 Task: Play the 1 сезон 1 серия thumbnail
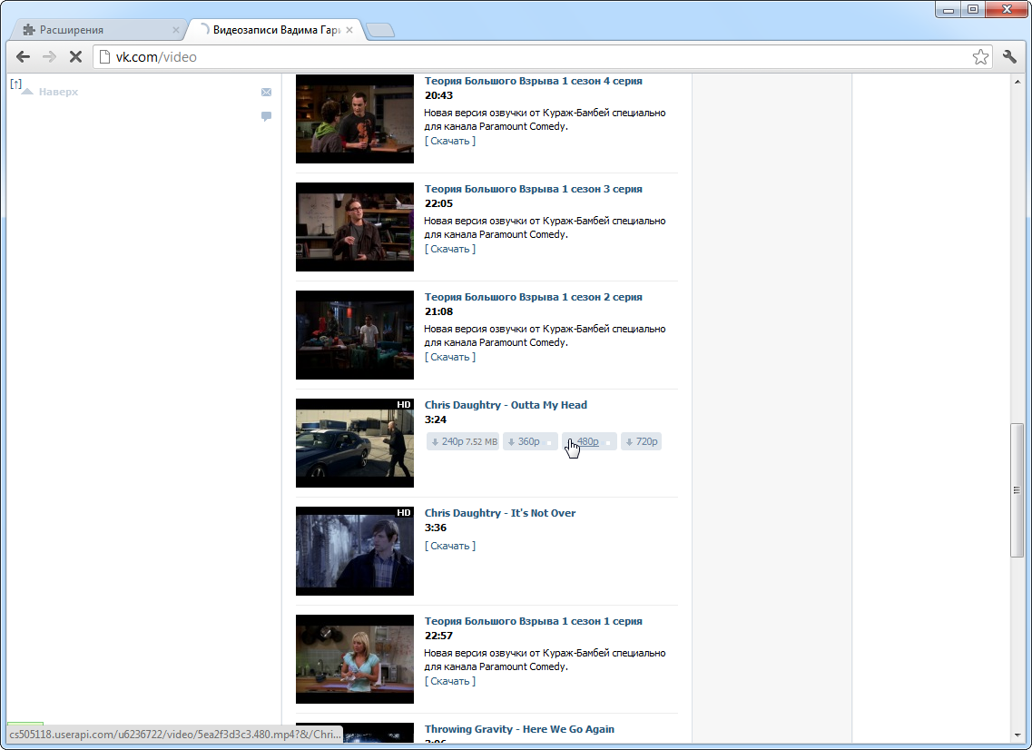pyautogui.click(x=355, y=658)
